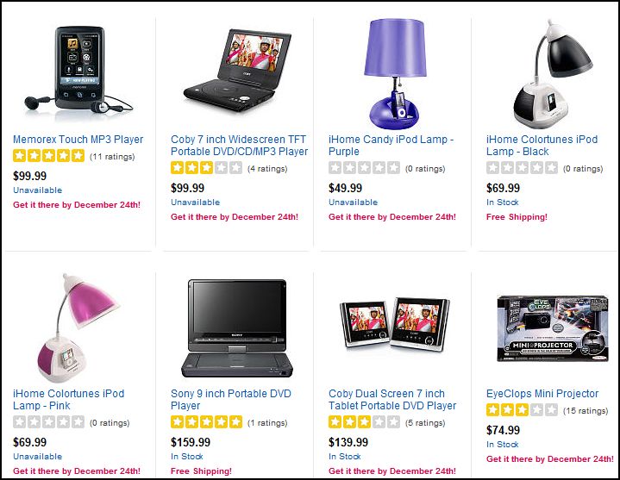The image size is (620, 480).
Task: Open Coby Dual Screen Tablet DVD link
Action: tap(392, 399)
